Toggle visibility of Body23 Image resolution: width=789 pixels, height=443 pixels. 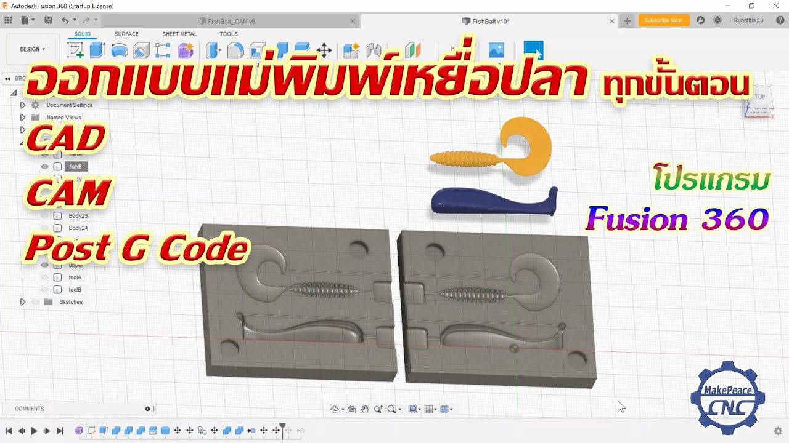click(x=44, y=216)
